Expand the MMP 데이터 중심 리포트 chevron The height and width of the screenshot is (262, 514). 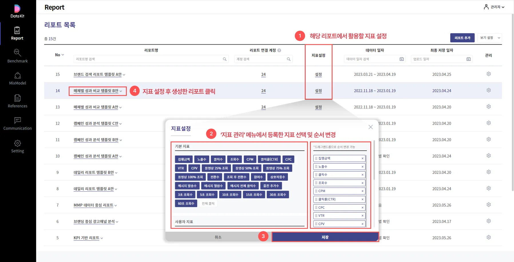click(116, 206)
